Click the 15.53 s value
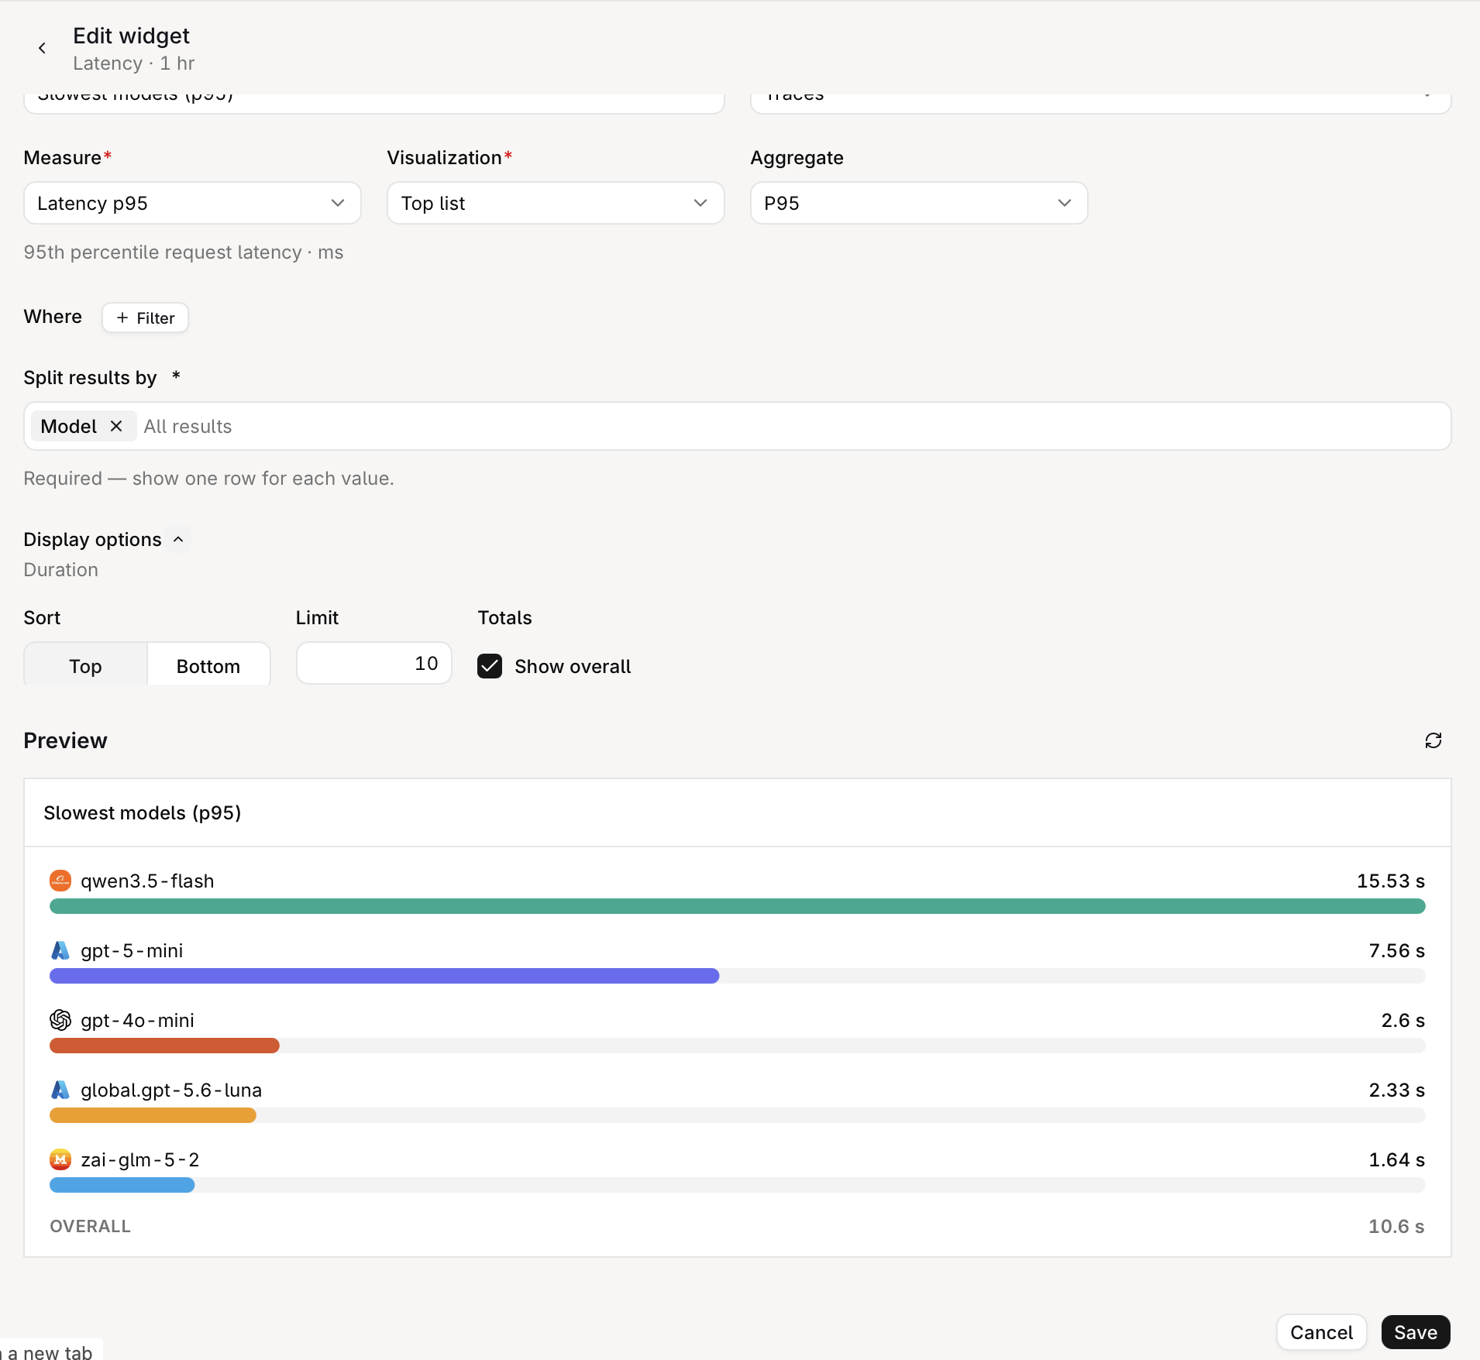Image resolution: width=1480 pixels, height=1360 pixels. click(1390, 881)
